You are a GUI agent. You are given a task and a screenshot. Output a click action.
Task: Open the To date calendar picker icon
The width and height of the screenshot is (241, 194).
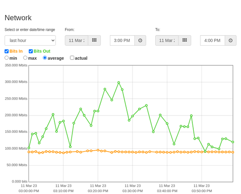(x=185, y=40)
